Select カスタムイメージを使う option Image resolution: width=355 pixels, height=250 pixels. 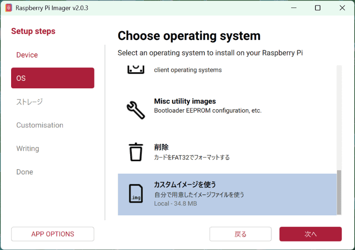coord(227,194)
